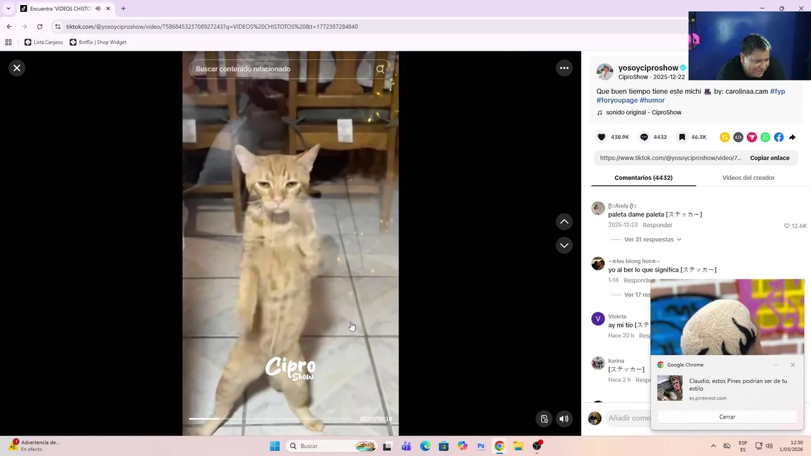Close the TikTok browser tab
This screenshot has height=456, width=811.
[x=108, y=9]
